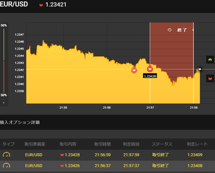Click the lower 50% sentiment label
This screenshot has height=173, width=215.
click(x=4, y=95)
